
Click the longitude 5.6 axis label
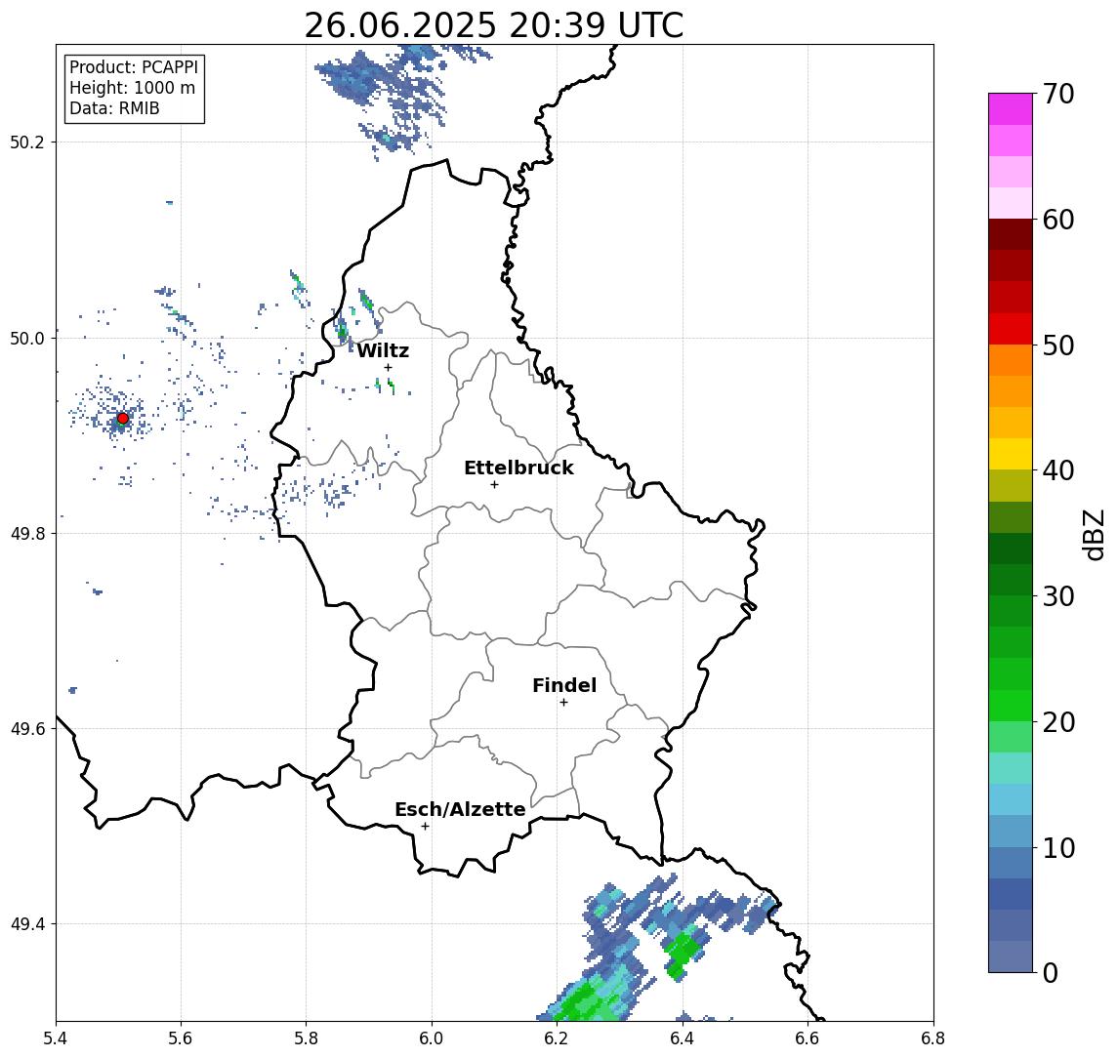click(181, 1038)
